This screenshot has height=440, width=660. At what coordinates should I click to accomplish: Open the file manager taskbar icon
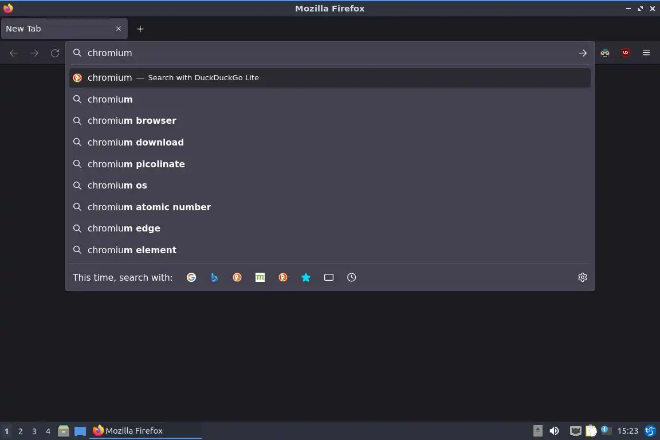(64, 431)
